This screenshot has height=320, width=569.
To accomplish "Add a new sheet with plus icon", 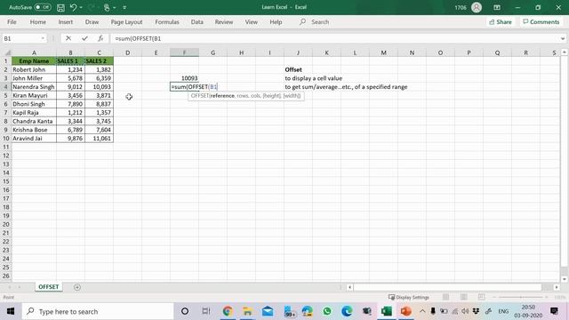I will [x=77, y=287].
